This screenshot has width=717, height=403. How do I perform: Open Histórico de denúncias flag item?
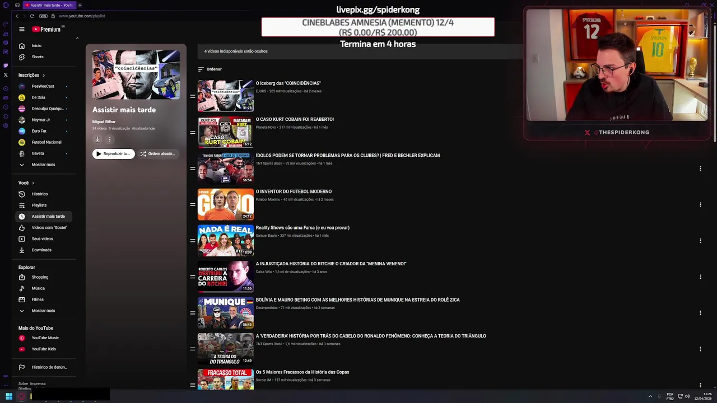point(45,367)
